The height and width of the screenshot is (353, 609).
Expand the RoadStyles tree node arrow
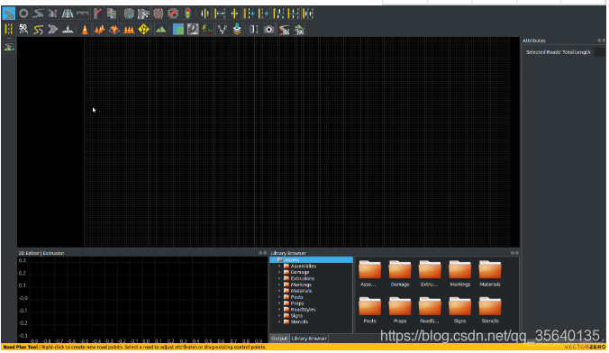click(279, 310)
